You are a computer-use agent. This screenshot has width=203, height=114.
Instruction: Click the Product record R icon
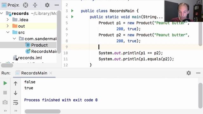coord(28,45)
